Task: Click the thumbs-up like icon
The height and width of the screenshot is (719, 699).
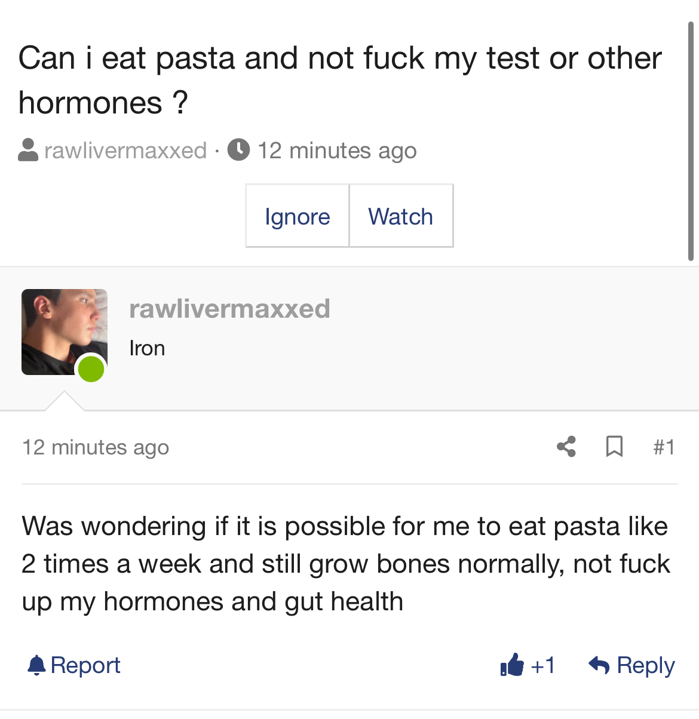Action: (512, 665)
